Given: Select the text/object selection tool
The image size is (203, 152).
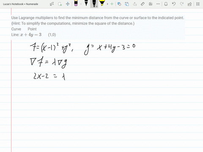Looking at the screenshot, I should 52,4.
